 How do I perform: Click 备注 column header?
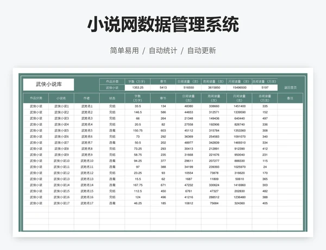tap(290, 98)
